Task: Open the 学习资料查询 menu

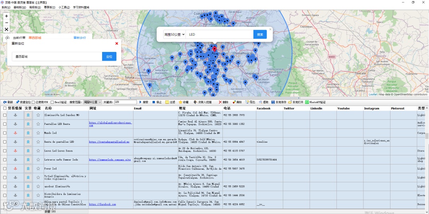Action: pos(81,7)
